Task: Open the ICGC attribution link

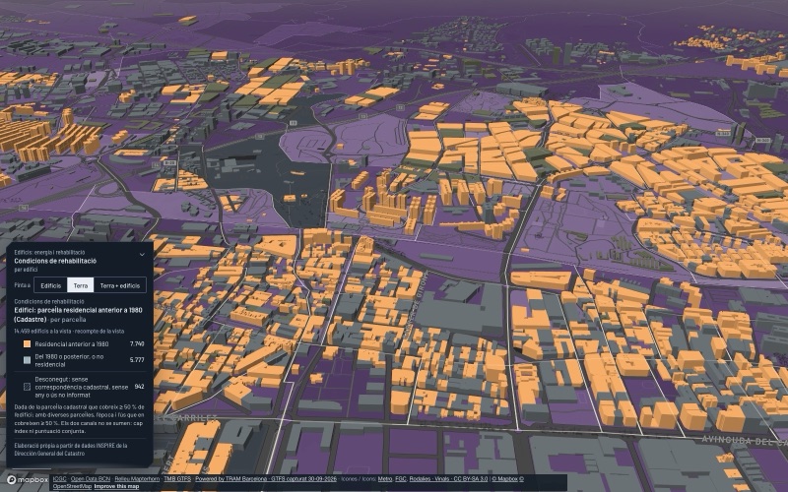Action: [59, 479]
